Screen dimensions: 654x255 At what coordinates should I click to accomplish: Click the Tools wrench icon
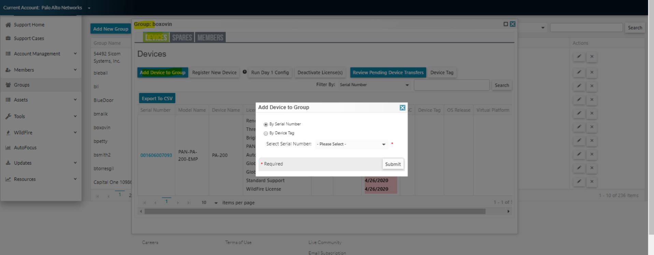(x=8, y=116)
